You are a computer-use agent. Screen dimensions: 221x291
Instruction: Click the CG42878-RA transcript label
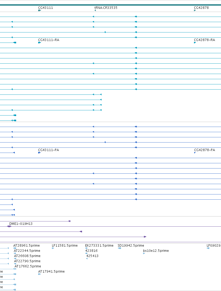coord(204,40)
